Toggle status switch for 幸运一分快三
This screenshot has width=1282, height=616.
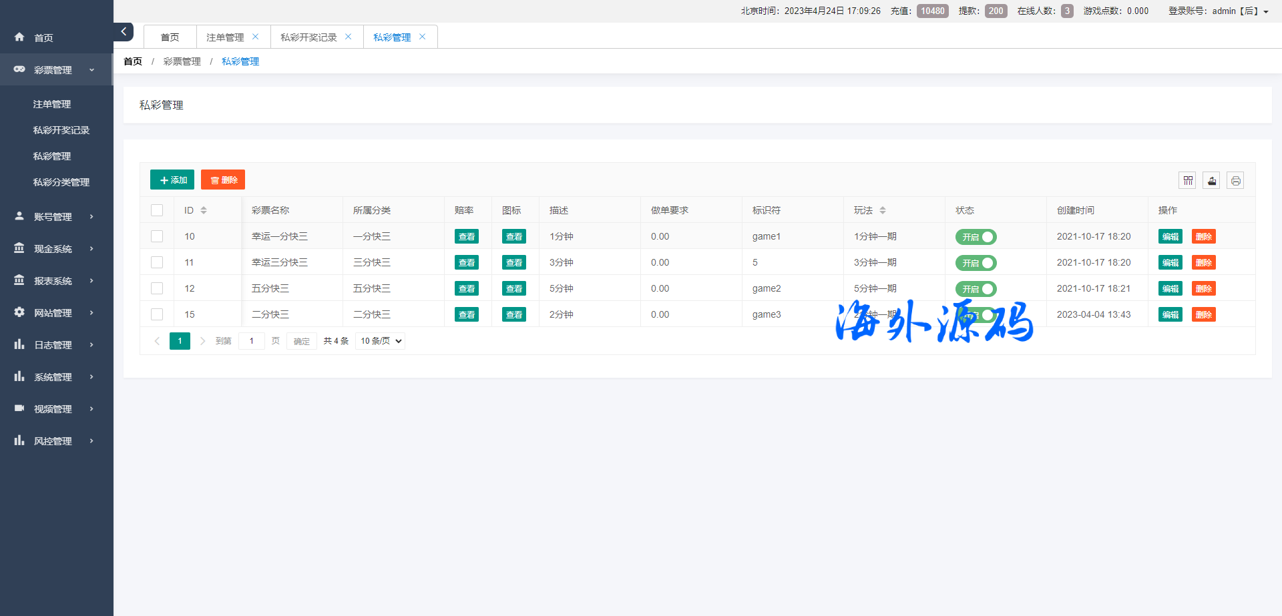[976, 237]
